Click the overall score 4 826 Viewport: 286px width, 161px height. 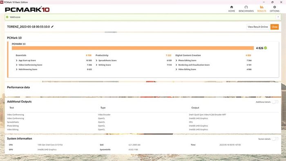[x=259, y=48]
